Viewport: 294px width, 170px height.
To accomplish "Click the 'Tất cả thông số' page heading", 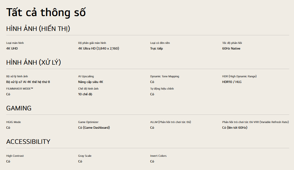I will pos(46,12).
